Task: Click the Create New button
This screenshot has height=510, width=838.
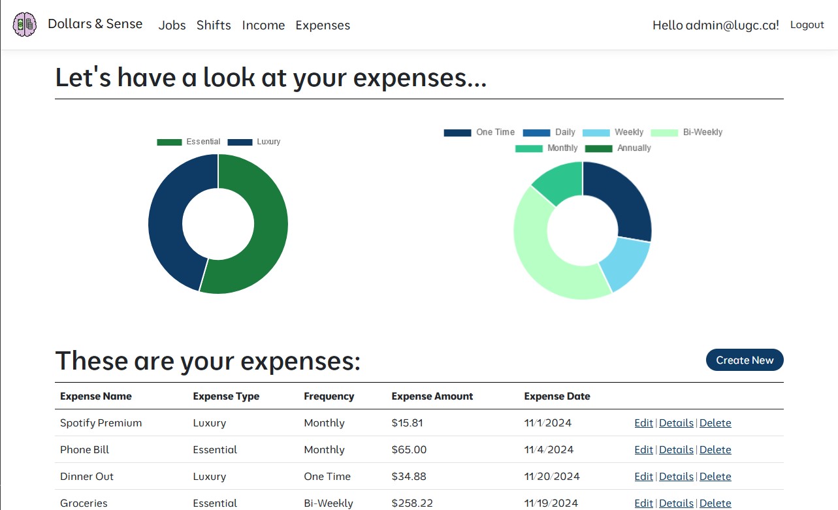Action: [x=744, y=360]
